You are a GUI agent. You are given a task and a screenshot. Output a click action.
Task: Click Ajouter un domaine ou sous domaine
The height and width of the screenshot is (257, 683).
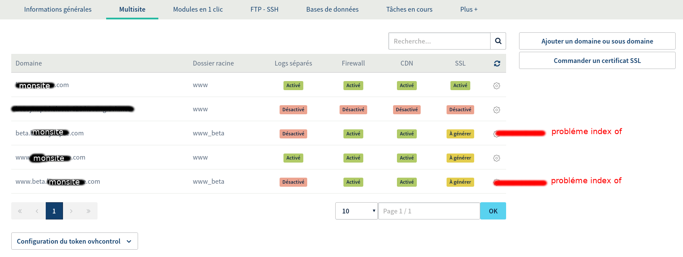point(597,41)
